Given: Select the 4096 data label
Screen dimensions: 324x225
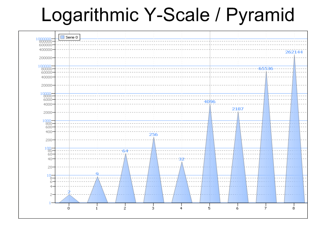Looking at the screenshot, I should coord(210,102).
